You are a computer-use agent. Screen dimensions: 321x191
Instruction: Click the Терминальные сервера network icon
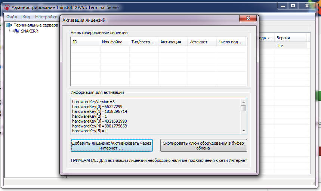9,25
